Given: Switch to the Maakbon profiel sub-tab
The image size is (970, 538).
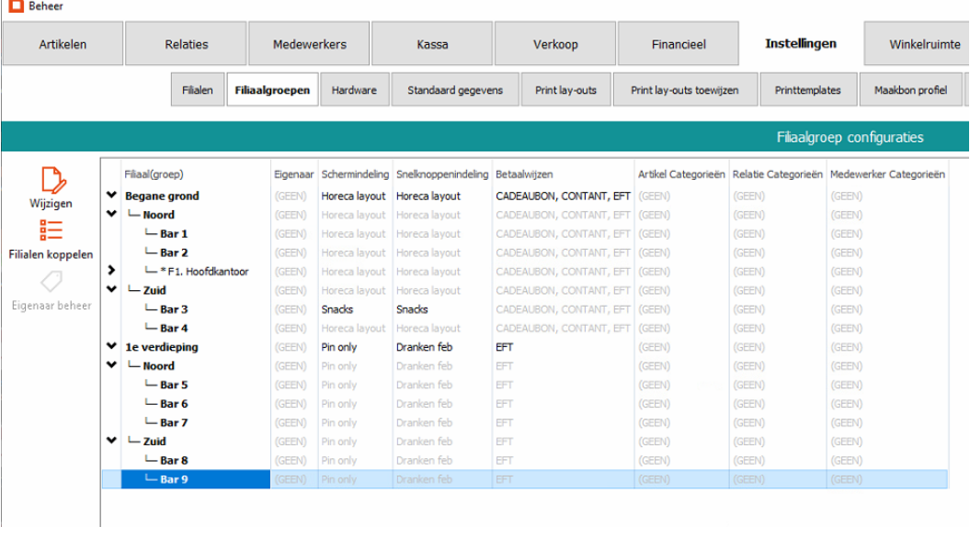Looking at the screenshot, I should [x=910, y=90].
